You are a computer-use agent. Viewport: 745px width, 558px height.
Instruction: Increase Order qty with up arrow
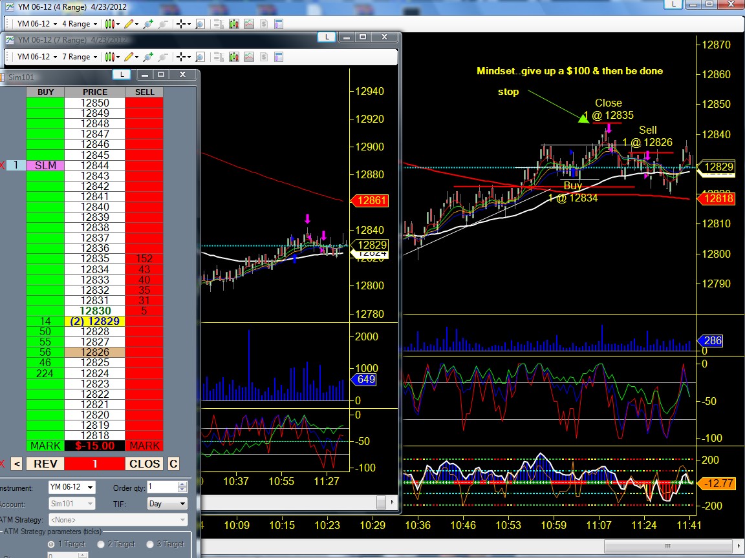(x=182, y=484)
